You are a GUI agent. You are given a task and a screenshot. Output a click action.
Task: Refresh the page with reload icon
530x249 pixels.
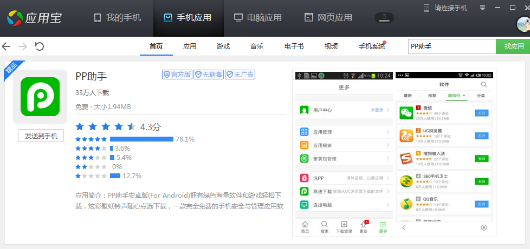(x=40, y=46)
